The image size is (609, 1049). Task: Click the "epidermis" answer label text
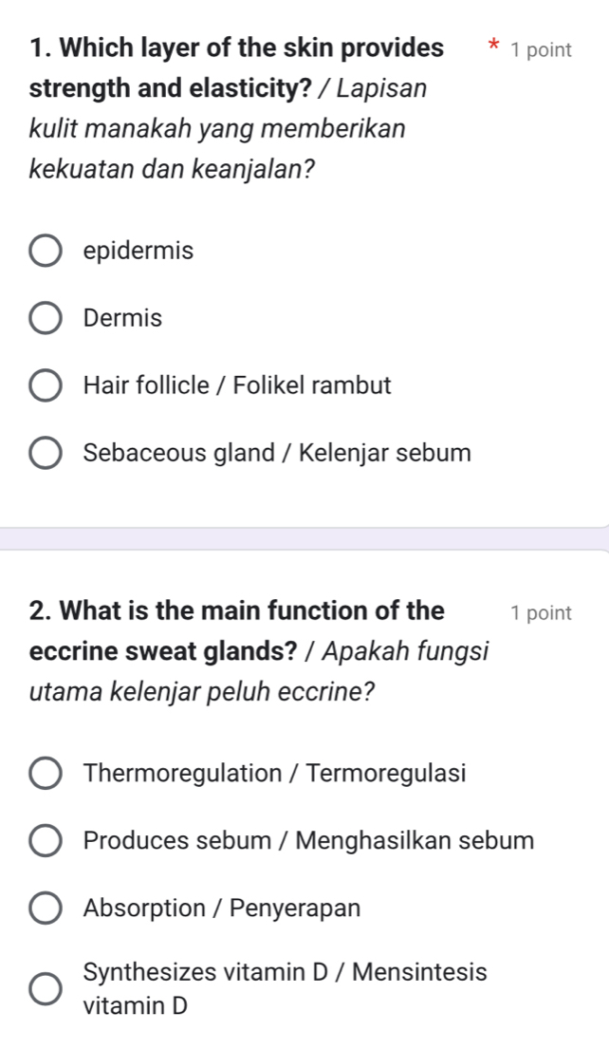[138, 252]
